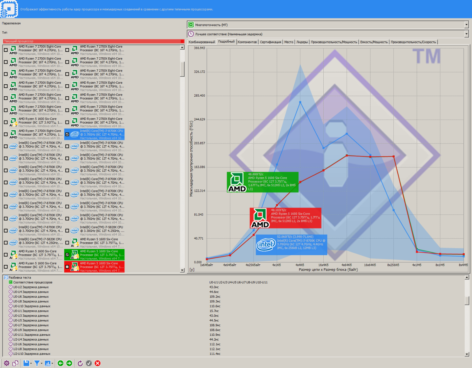Click the gray checkmark OK button
Image resolution: width=472 pixels, height=368 pixels.
[89, 363]
